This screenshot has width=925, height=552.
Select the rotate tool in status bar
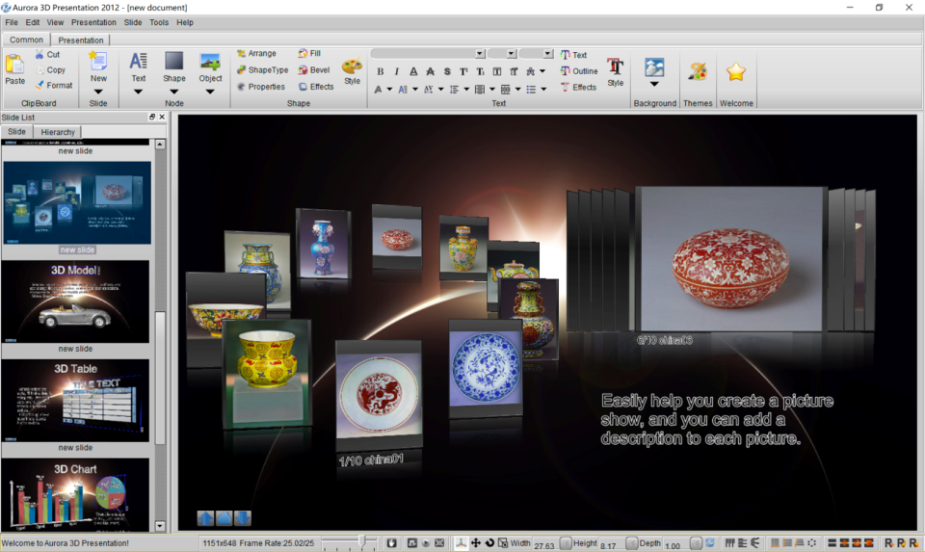point(489,542)
